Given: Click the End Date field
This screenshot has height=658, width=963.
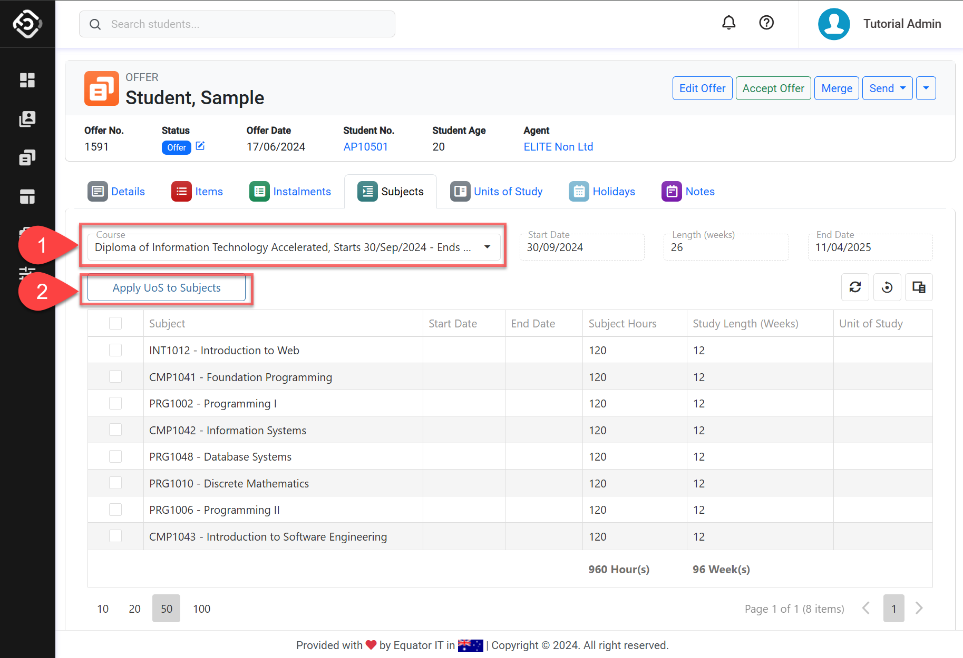Looking at the screenshot, I should pyautogui.click(x=870, y=246).
